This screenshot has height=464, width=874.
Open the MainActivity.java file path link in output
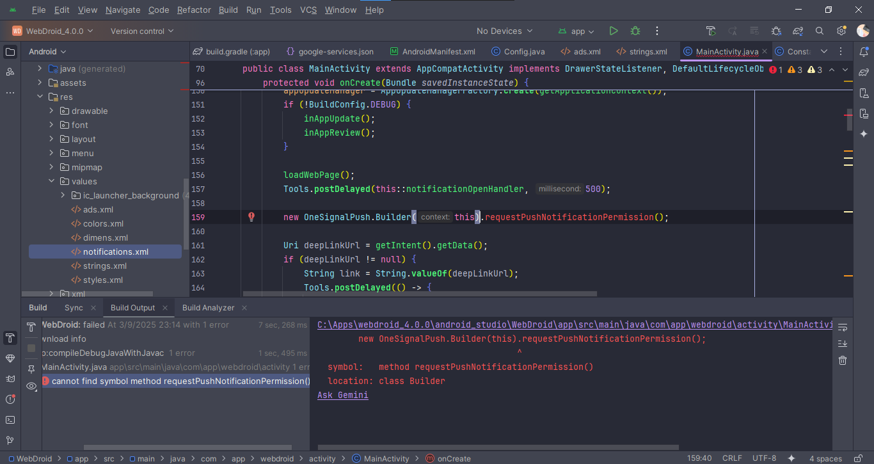pyautogui.click(x=575, y=324)
